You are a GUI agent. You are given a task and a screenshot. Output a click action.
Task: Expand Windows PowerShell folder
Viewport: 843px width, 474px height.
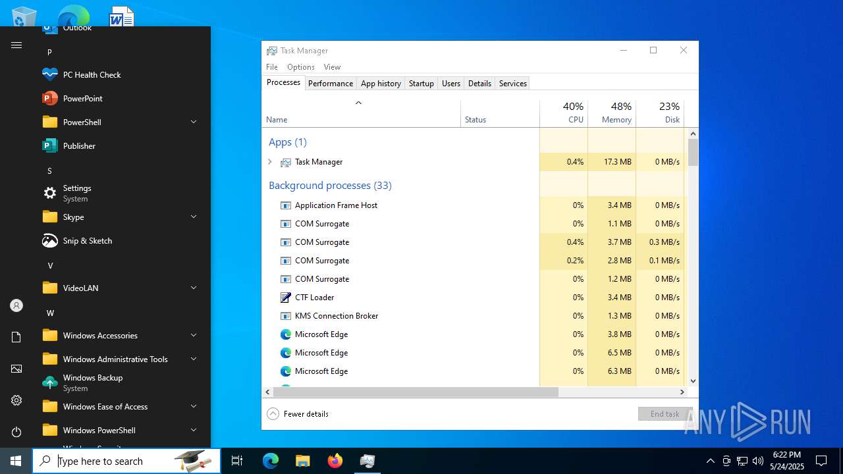[x=120, y=430]
